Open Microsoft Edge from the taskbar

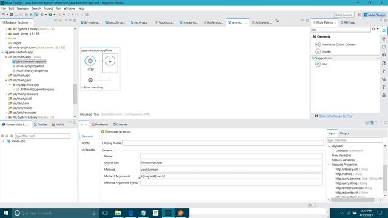point(130,213)
